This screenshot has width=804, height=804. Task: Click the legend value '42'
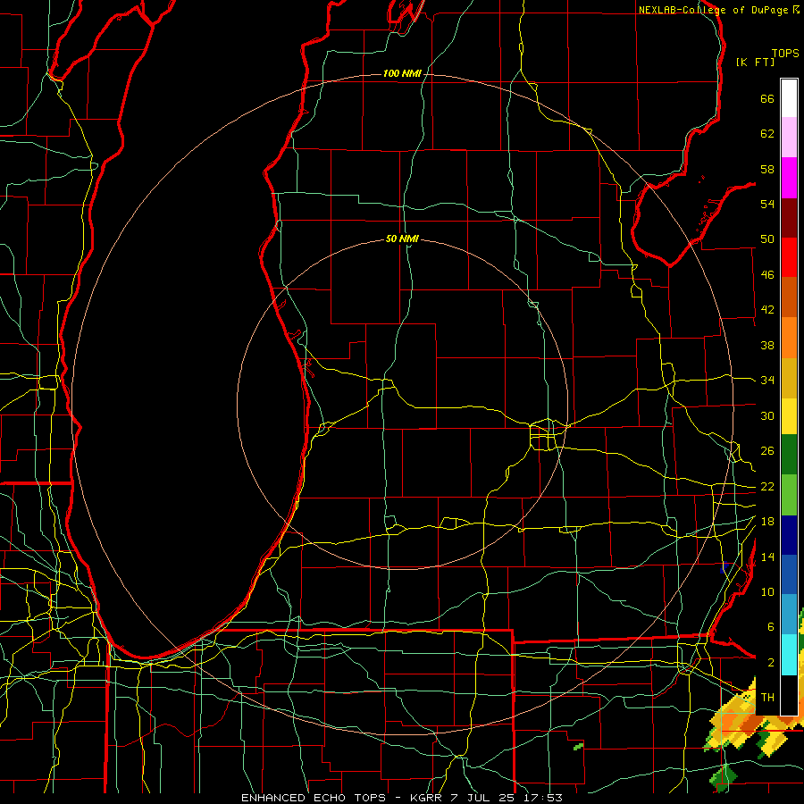point(767,310)
